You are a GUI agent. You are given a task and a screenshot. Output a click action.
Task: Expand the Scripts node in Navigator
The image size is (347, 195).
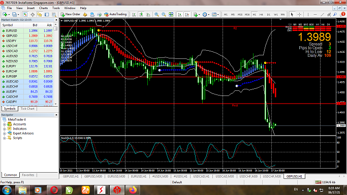tap(4, 138)
